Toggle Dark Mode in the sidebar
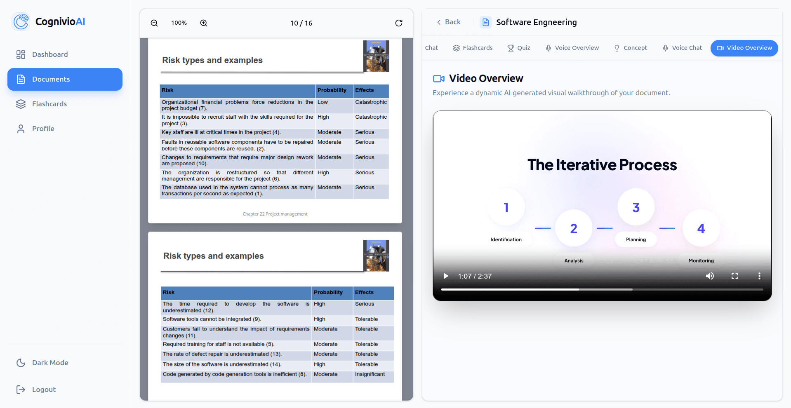The image size is (791, 408). [49, 363]
